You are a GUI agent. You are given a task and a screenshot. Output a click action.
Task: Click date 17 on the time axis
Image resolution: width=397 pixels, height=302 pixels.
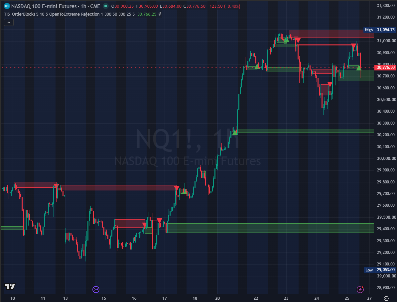(165, 298)
